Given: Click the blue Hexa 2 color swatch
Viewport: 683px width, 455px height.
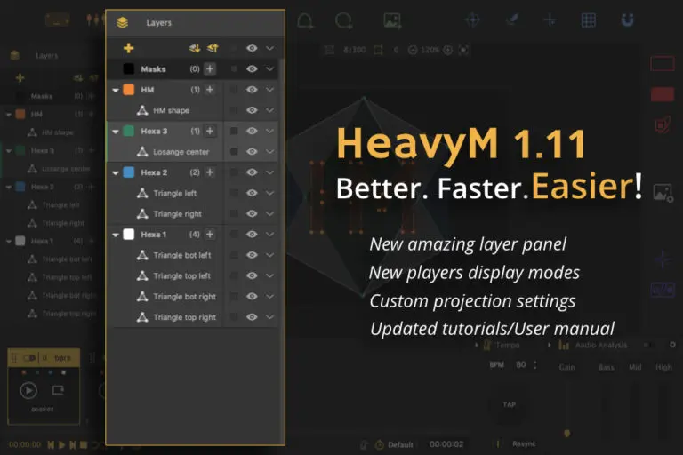Looking at the screenshot, I should [128, 172].
